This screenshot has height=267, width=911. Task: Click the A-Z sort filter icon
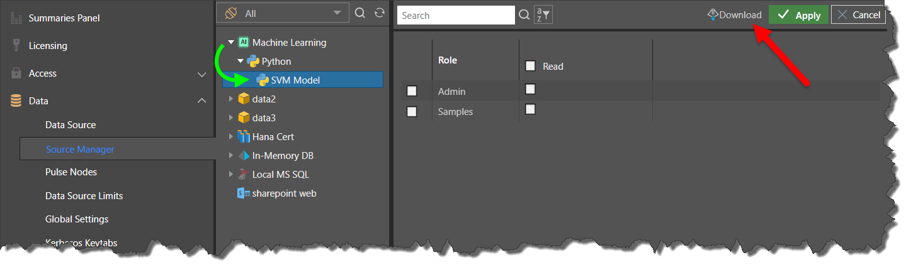pos(543,15)
